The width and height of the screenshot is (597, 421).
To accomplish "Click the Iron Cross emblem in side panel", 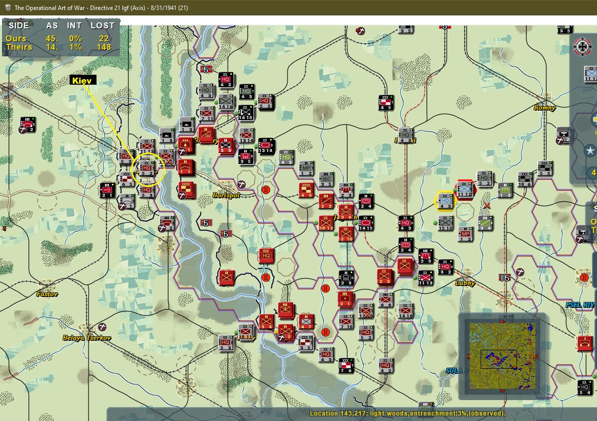I will (583, 47).
